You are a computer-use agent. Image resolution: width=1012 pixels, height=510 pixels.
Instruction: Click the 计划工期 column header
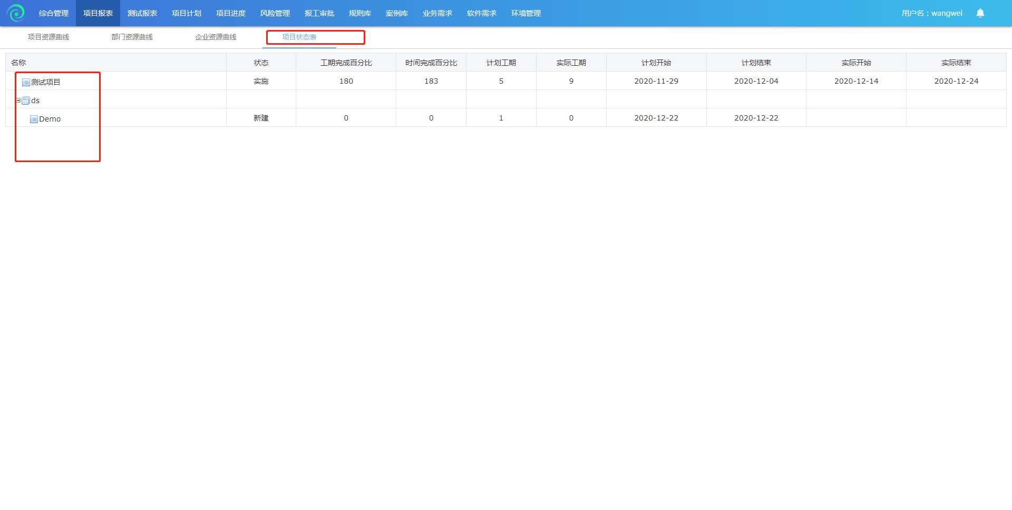tap(501, 63)
